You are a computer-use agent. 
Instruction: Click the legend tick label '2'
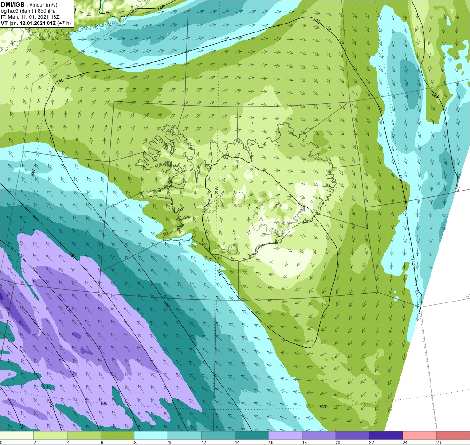click(x=35, y=442)
